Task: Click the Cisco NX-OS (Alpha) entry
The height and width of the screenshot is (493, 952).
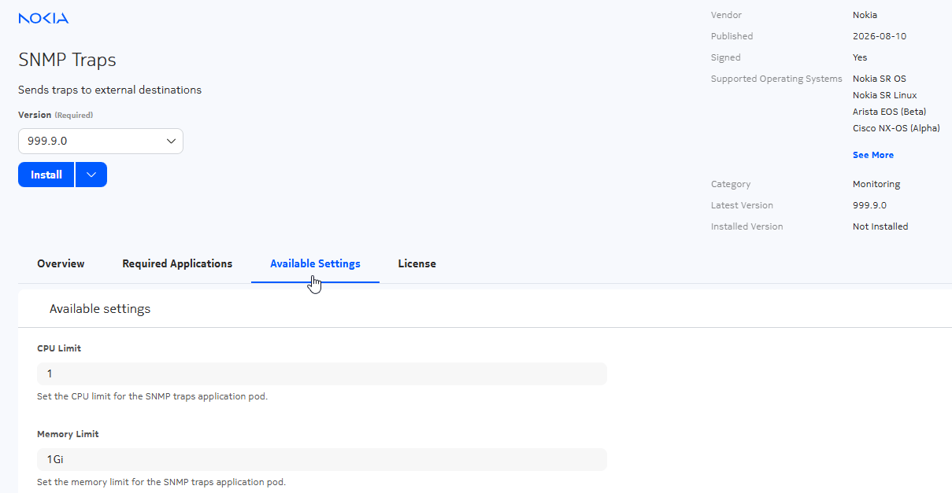Action: [896, 128]
